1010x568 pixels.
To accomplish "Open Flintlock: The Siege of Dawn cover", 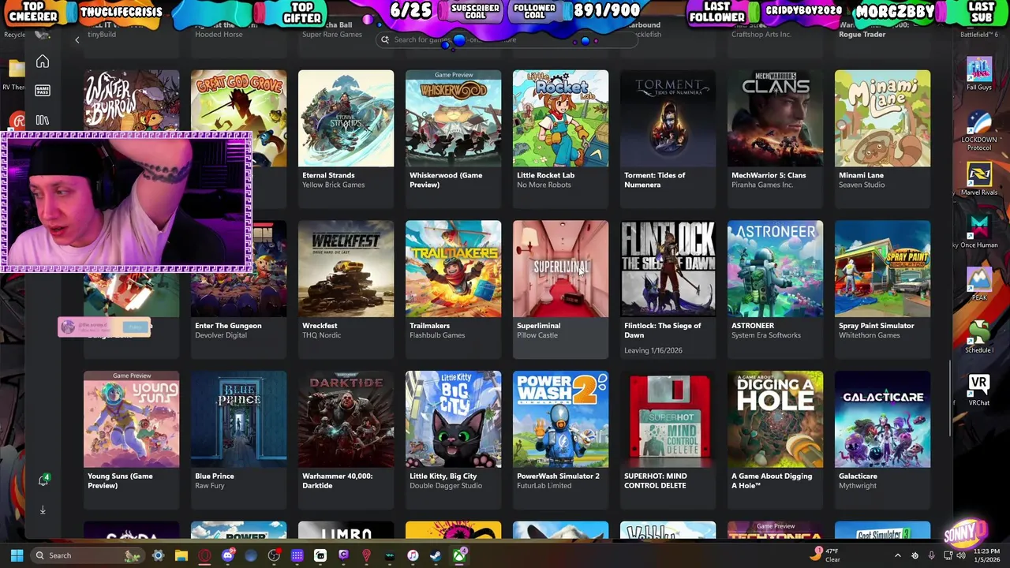I will point(668,269).
